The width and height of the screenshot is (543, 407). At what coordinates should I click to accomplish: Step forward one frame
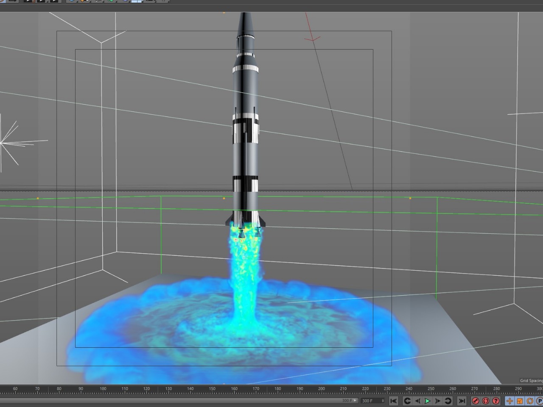click(437, 401)
